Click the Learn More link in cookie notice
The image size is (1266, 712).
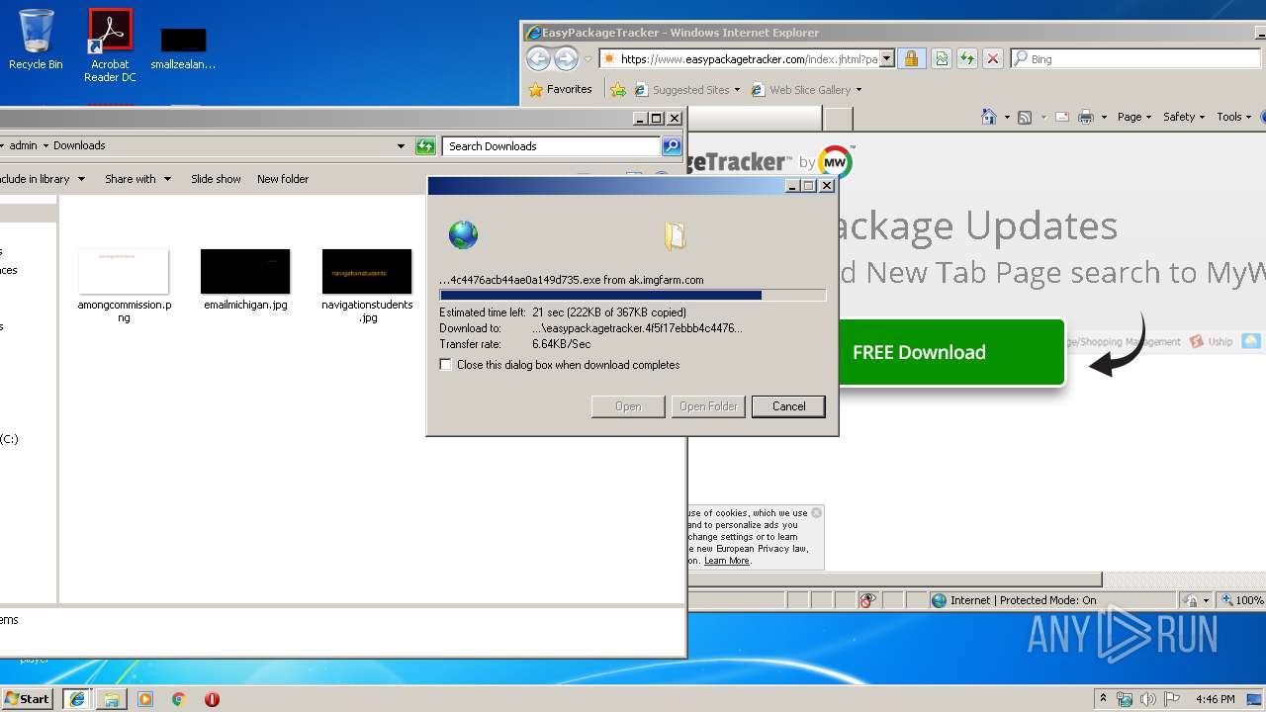[727, 561]
